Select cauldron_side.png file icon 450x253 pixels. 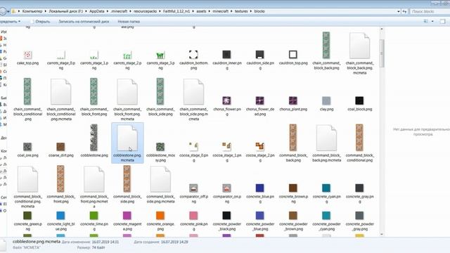(260, 55)
